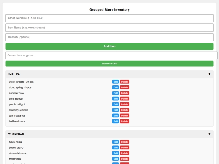Delete the classic tabacco item
219x164 pixels.
125,153
